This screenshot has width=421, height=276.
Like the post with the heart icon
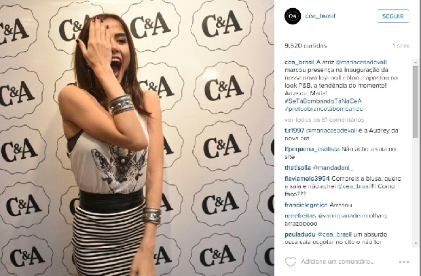pos(291,262)
